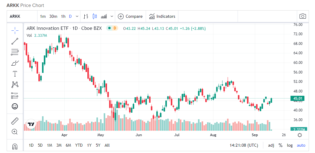315x153 pixels.
Task: Take a snapshot with the camera icon
Action: (303, 16)
